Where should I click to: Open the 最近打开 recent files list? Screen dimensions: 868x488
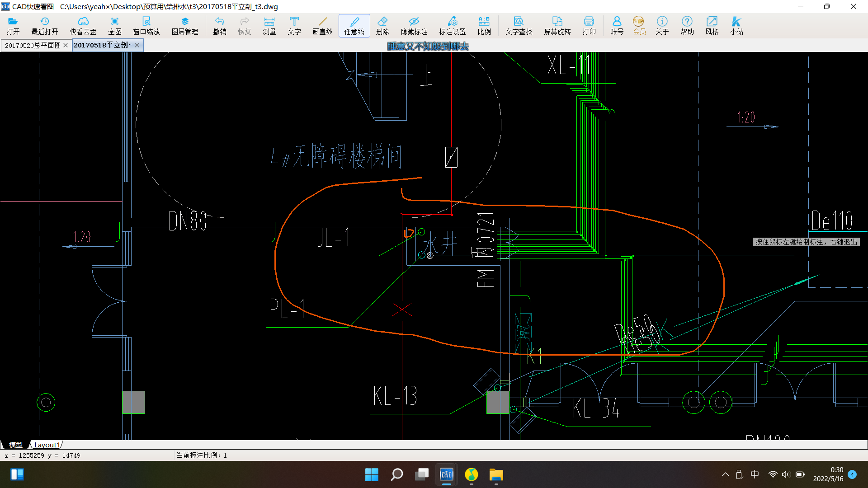point(45,26)
